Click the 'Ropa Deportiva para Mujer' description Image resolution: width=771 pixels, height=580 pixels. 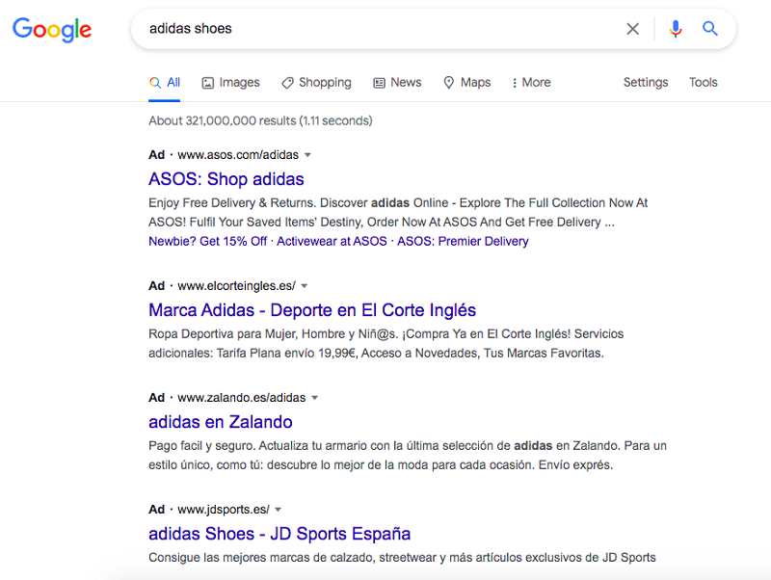(x=386, y=344)
